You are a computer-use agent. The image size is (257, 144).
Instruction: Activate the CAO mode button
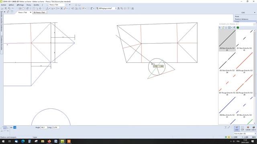coord(237,128)
